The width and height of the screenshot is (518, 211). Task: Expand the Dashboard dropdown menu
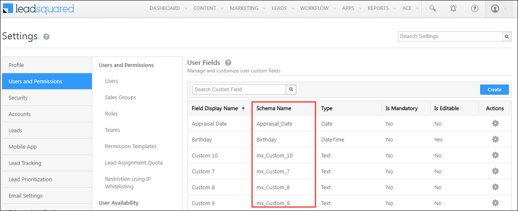168,8
